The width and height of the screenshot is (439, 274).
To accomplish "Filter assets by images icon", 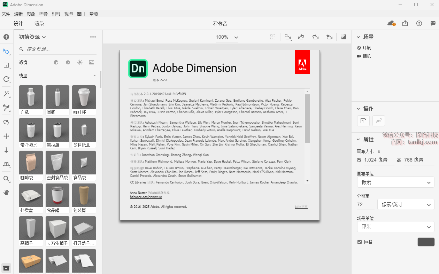I will [x=92, y=62].
